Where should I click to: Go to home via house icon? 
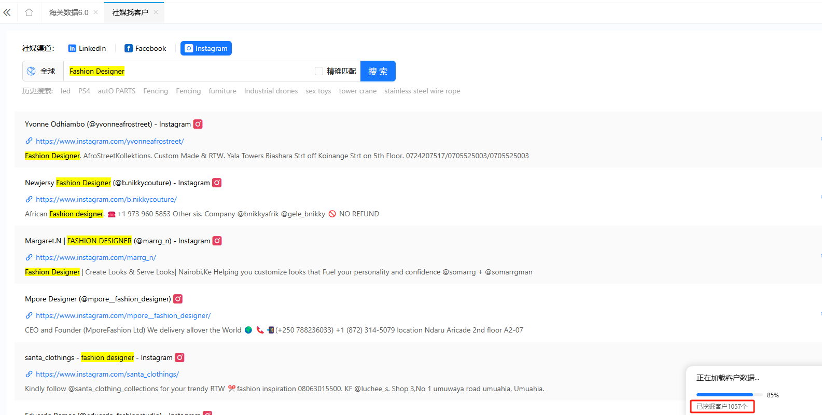coord(29,12)
